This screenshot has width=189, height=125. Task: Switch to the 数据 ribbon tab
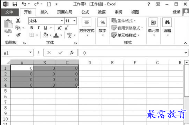pos(102,12)
